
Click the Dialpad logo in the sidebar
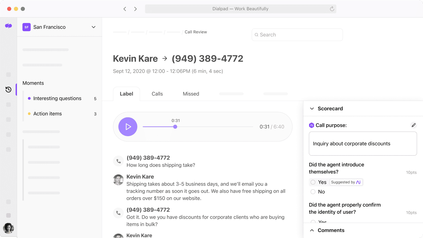click(x=8, y=26)
